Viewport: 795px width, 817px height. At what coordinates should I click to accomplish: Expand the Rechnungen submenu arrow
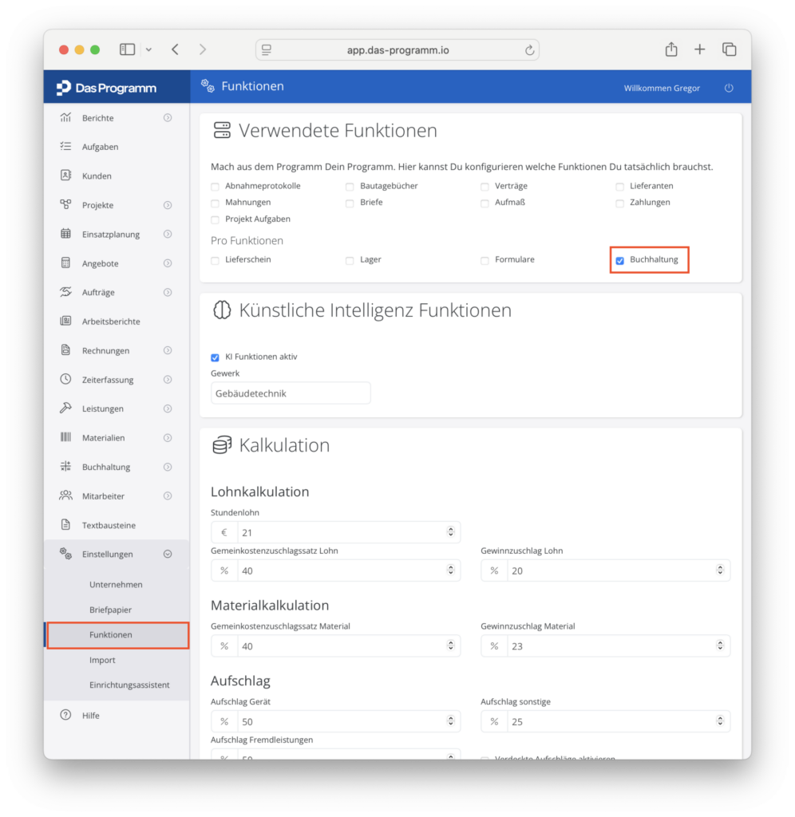168,350
